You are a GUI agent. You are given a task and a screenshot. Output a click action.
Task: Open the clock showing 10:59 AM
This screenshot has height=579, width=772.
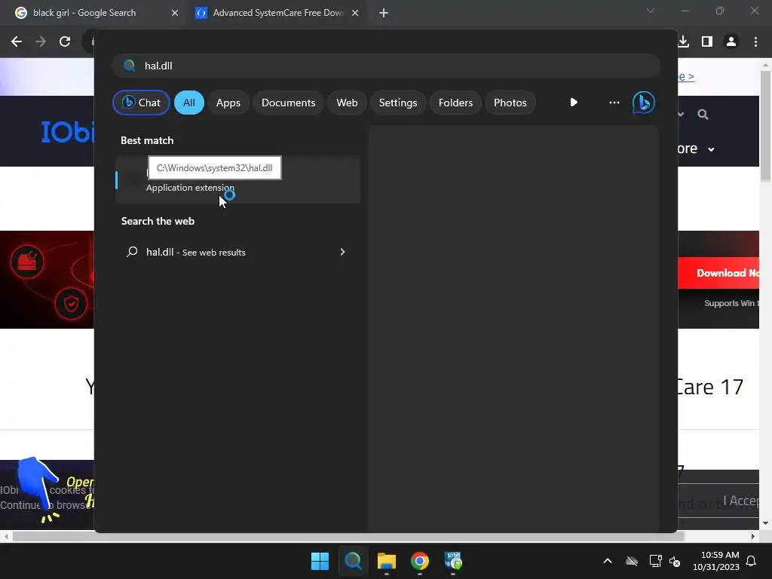[716, 561]
